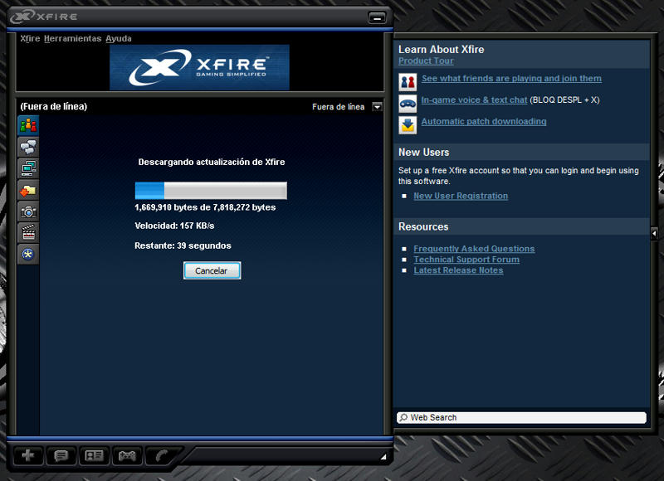Click the update download progress bar

point(211,191)
